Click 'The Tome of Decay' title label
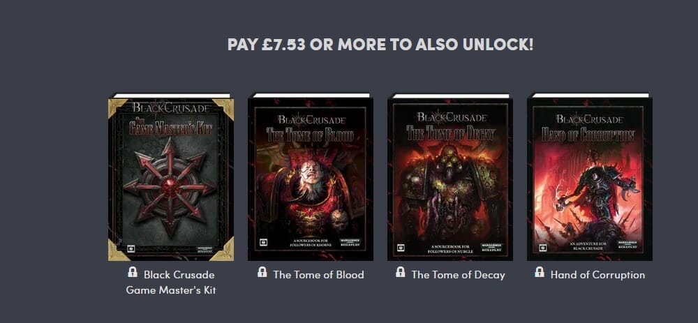Viewport: 698px width, 323px height. point(458,275)
